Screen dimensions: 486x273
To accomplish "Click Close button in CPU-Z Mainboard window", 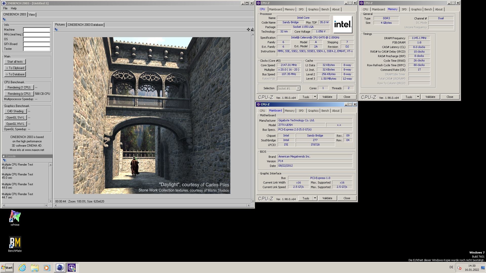I will tap(347, 198).
